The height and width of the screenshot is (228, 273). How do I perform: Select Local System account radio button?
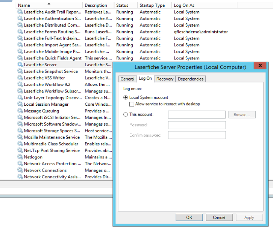(x=126, y=97)
